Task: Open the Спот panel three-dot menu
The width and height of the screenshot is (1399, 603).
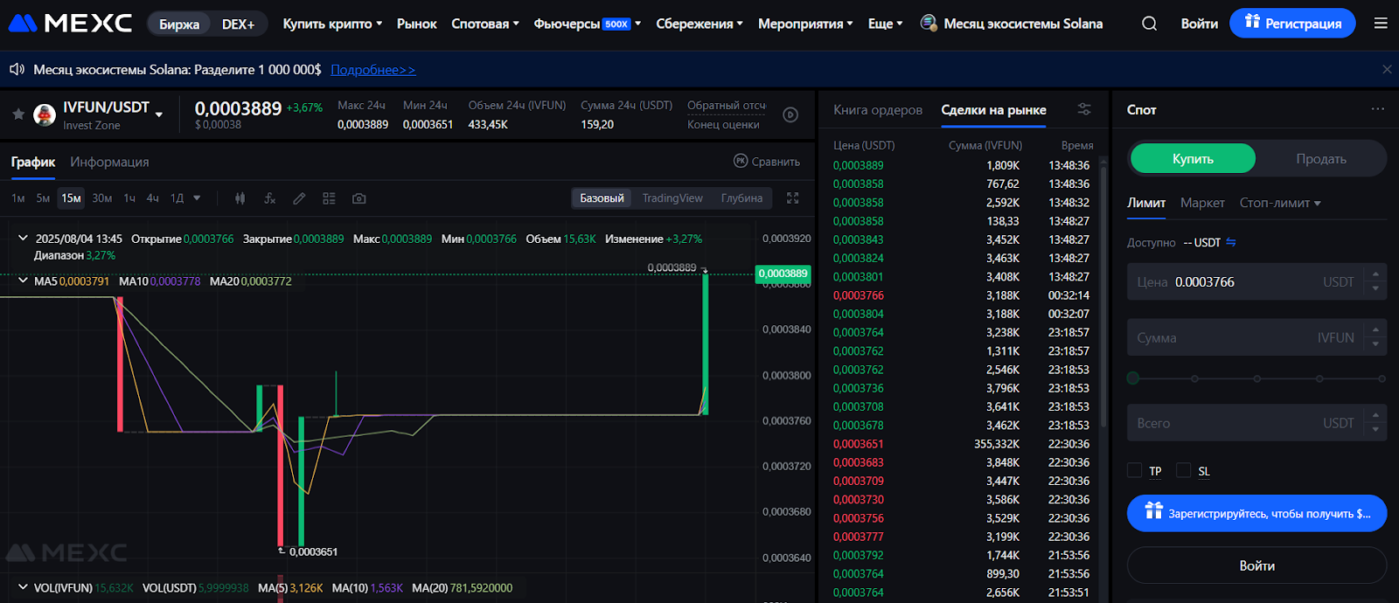Action: (1378, 109)
